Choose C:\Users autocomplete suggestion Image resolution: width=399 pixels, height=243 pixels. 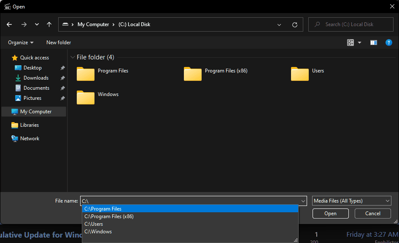190,224
